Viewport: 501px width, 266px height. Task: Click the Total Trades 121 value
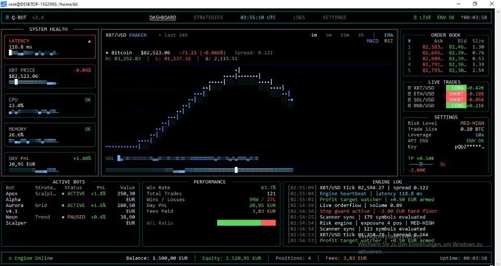click(271, 194)
